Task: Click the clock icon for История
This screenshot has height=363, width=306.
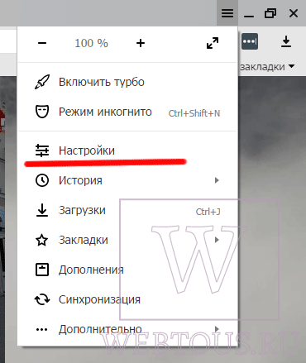Action: (x=42, y=180)
